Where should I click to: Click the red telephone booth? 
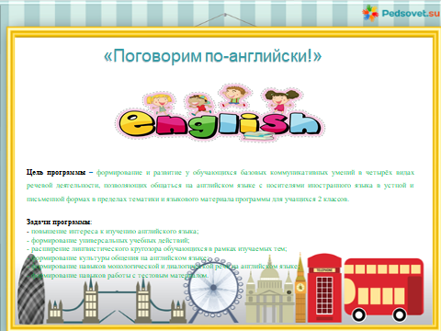click(324, 288)
